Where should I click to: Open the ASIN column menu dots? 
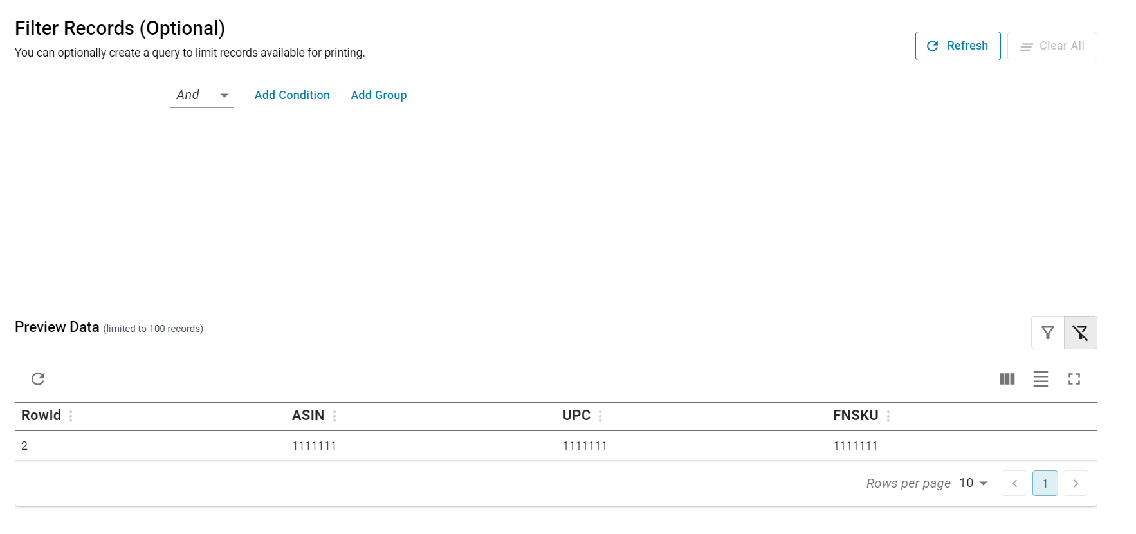[334, 416]
